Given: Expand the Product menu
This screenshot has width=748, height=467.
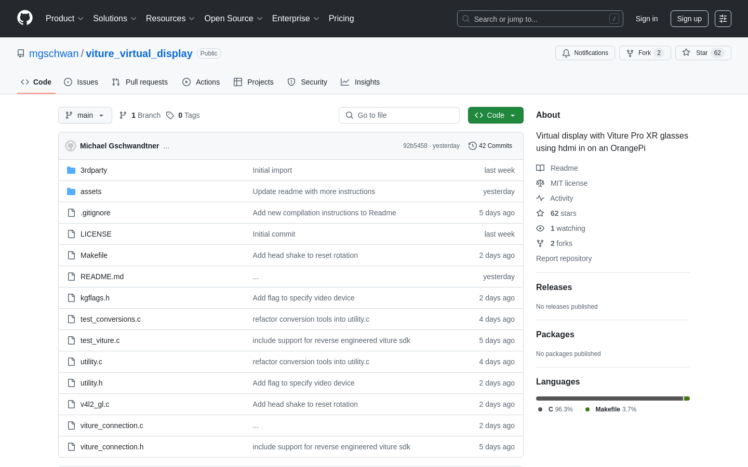Looking at the screenshot, I should 64,19.
